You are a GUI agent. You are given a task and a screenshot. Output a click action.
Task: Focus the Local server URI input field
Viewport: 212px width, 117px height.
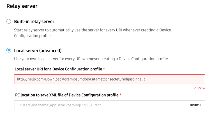click(109, 79)
